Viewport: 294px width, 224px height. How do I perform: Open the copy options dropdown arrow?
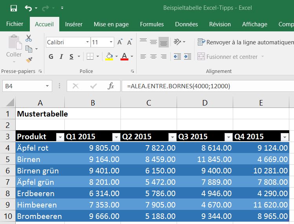pyautogui.click(x=37, y=49)
